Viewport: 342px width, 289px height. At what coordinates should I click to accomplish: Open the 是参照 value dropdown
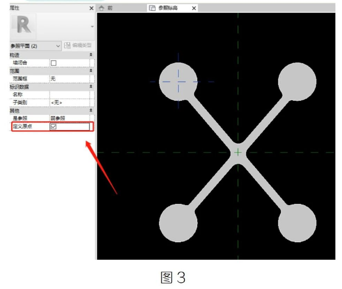click(69, 118)
